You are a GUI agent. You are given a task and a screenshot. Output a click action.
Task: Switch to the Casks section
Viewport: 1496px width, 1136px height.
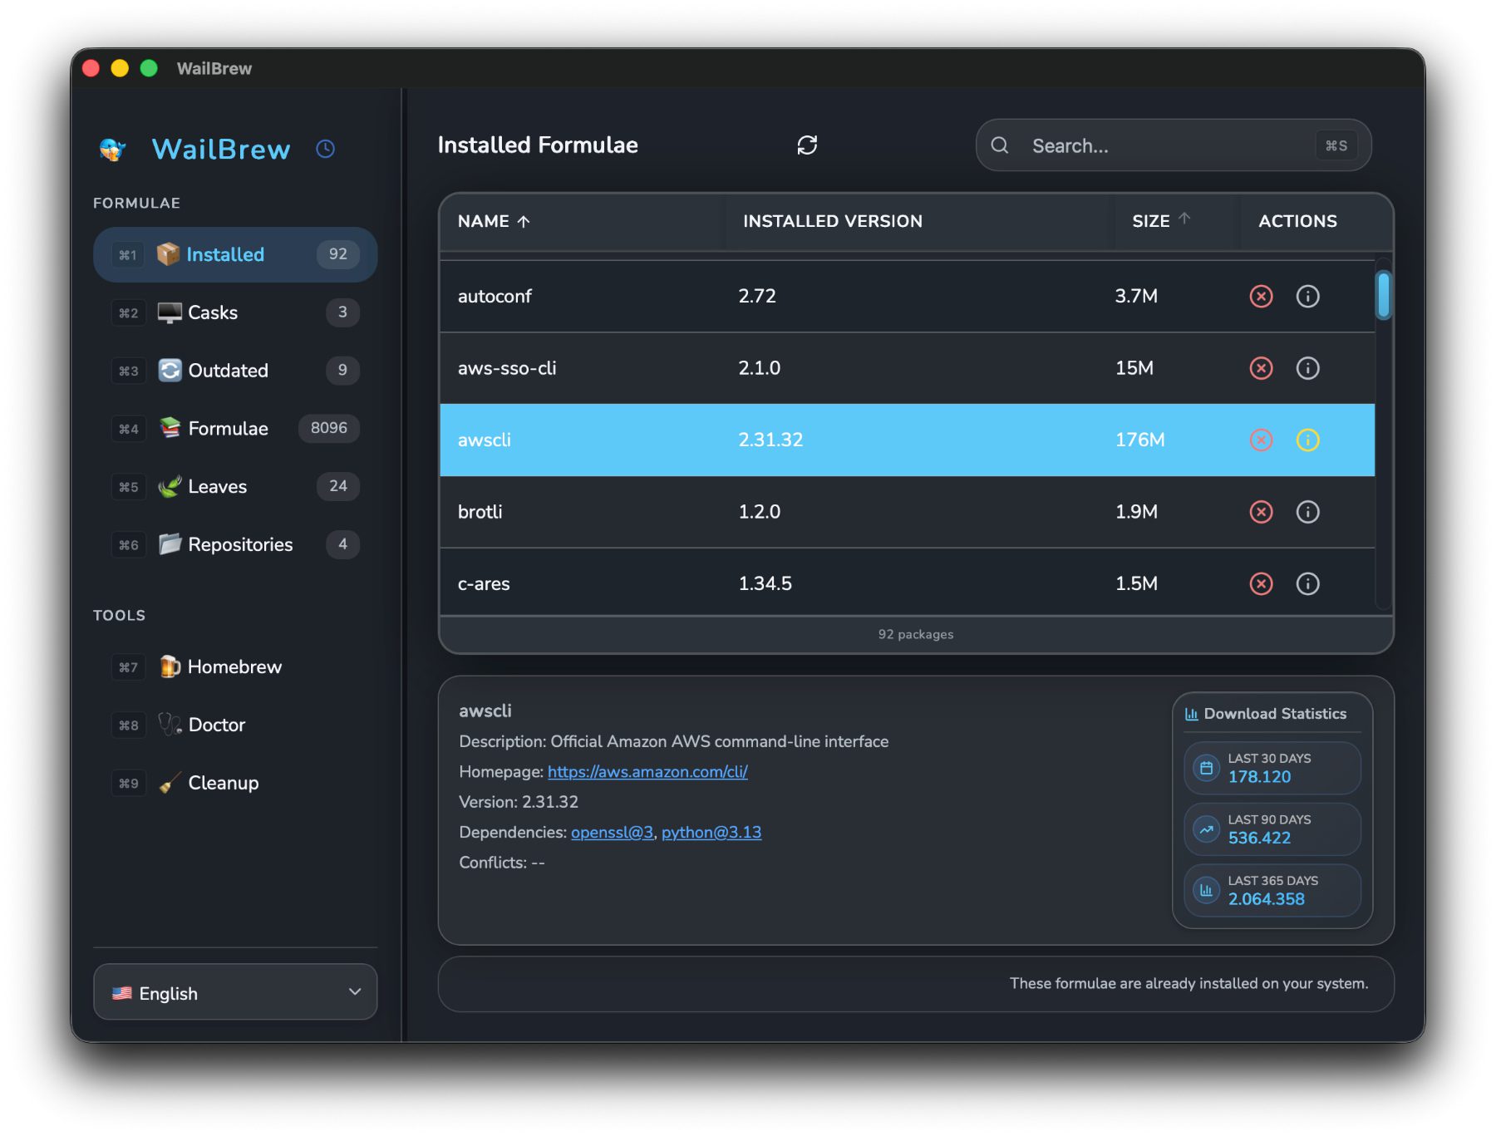point(213,312)
